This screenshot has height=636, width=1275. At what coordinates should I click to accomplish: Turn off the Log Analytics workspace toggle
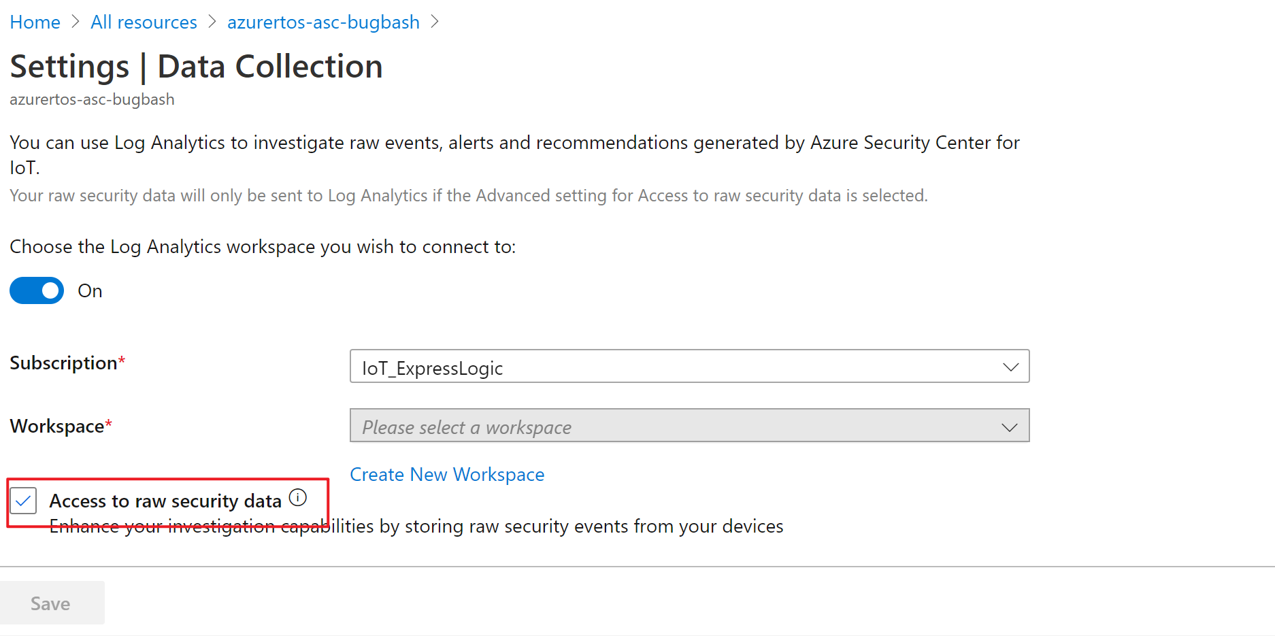click(x=37, y=290)
